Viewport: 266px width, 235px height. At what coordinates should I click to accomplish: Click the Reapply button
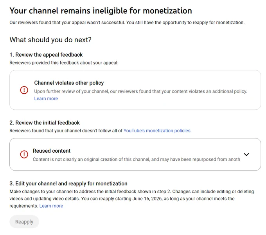point(24,222)
